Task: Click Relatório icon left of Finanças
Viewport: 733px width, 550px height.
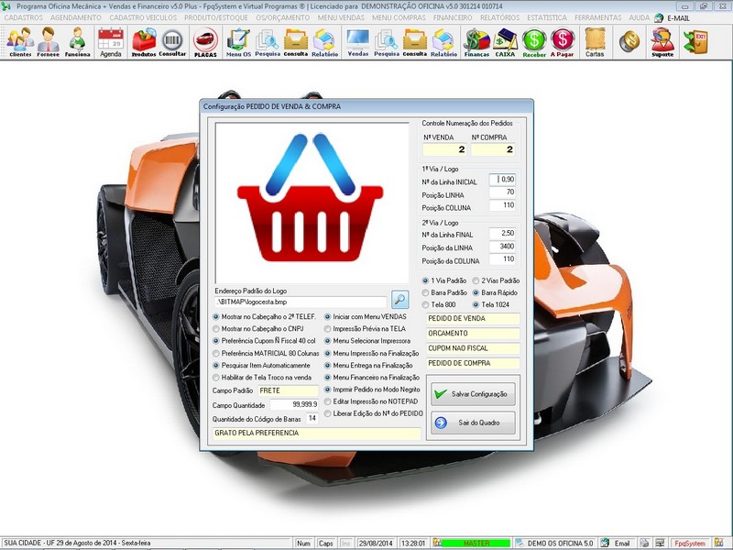Action: click(x=443, y=41)
